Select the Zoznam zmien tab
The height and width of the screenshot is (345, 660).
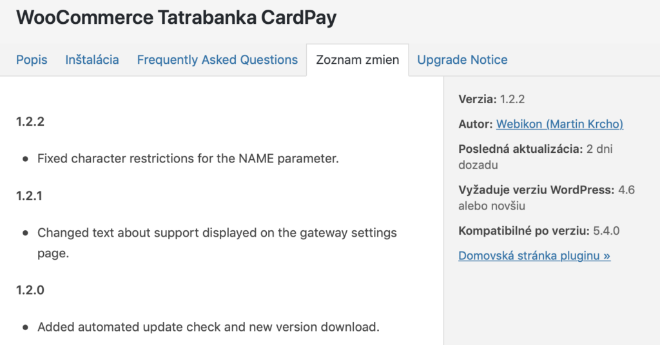(357, 60)
